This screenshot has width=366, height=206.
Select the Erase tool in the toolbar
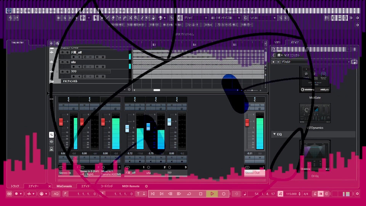[x=113, y=18]
